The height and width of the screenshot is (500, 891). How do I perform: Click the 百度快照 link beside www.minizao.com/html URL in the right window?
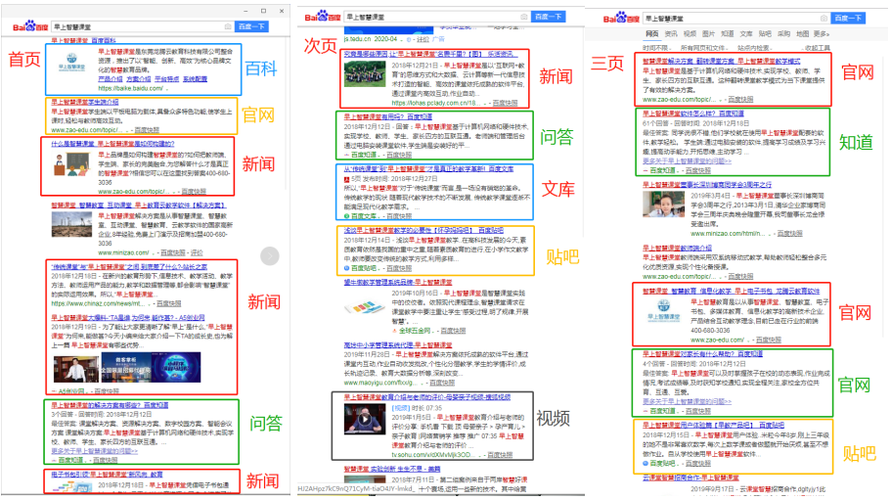coord(790,233)
